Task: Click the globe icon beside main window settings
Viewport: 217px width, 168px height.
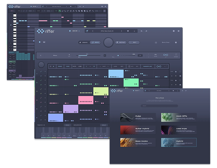Action: [x=174, y=31]
